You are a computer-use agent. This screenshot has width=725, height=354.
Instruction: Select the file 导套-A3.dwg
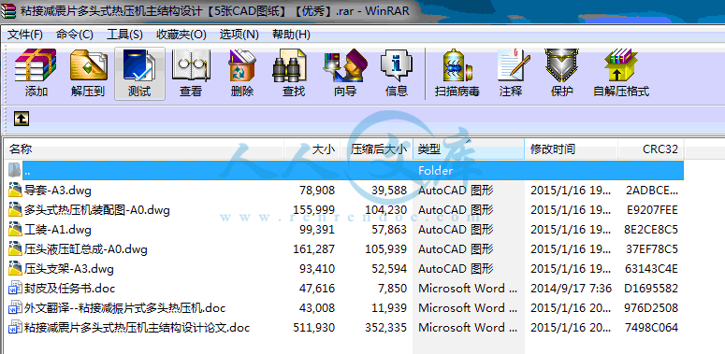click(x=58, y=191)
